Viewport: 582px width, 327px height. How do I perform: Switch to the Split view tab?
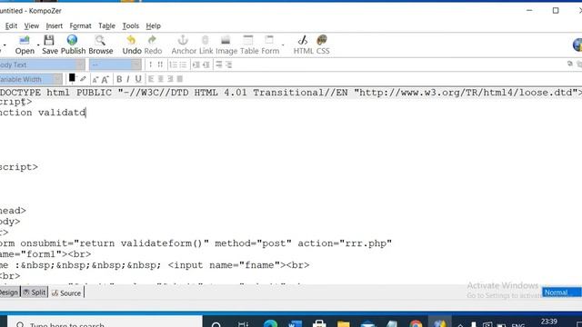point(35,292)
